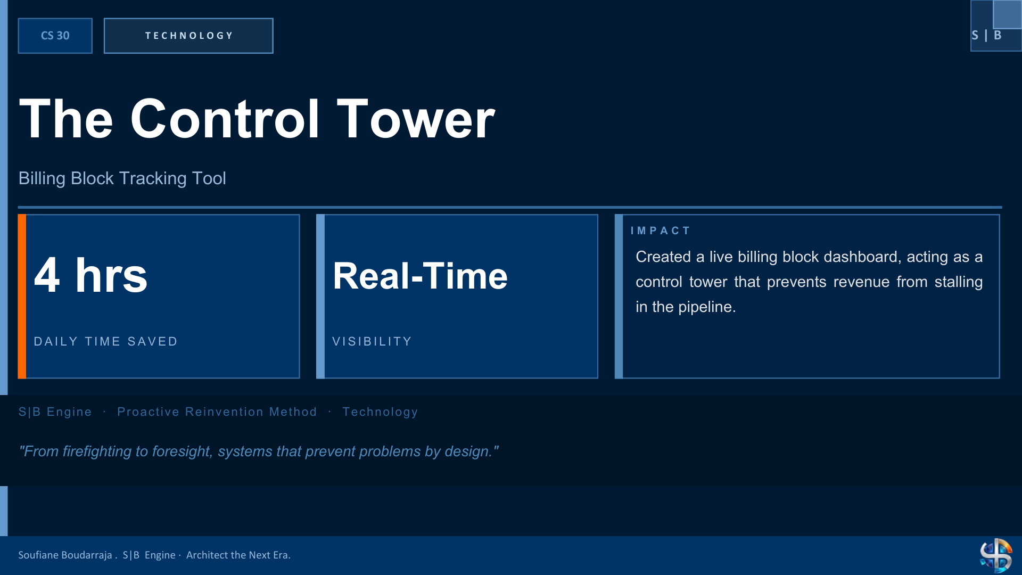This screenshot has width=1022, height=575.
Task: Select 'The Control Tower' title
Action: coord(257,119)
